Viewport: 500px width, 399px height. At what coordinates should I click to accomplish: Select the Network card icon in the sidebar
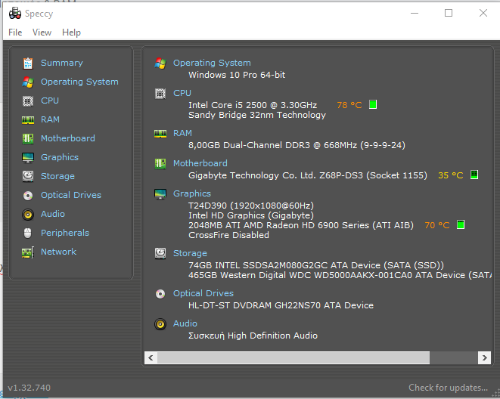point(28,252)
